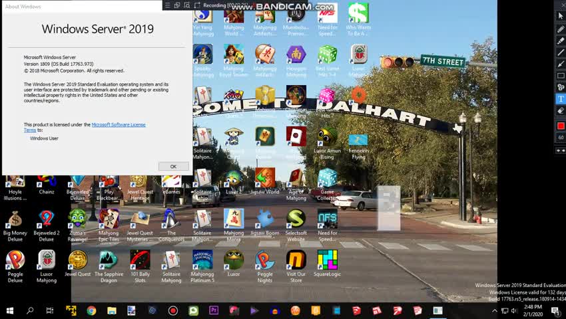Viewport: 566px width, 319px height.
Task: Open the Mahjong Royal Towers shortcut
Action: coord(234,61)
